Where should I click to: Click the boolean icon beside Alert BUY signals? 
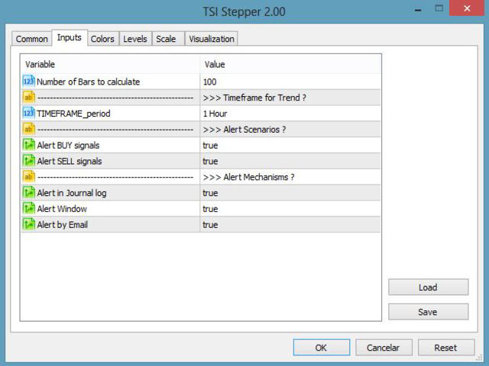(x=29, y=145)
